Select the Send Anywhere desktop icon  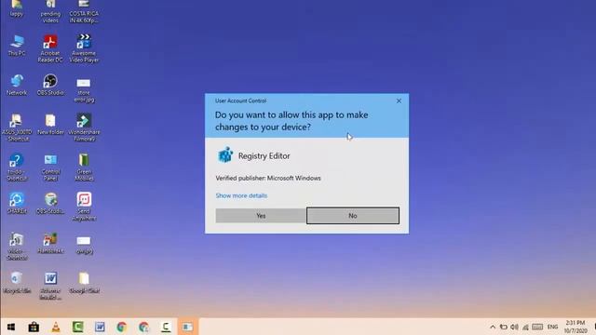84,207
